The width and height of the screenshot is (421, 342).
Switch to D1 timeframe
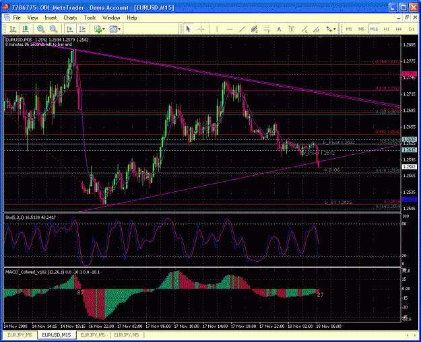411,29
